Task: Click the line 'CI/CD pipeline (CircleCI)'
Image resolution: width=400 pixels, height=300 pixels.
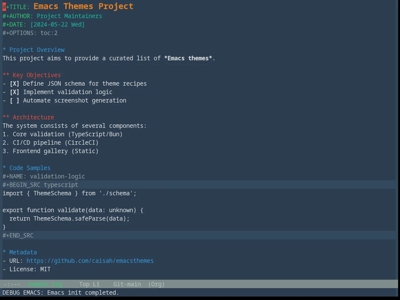Action: (x=51, y=143)
